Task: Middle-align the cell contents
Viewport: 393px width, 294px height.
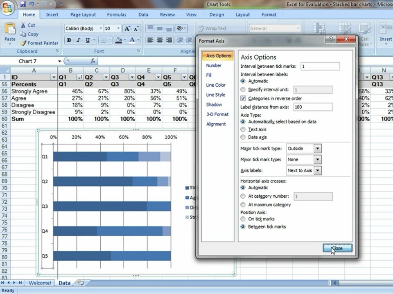Action: (160, 28)
